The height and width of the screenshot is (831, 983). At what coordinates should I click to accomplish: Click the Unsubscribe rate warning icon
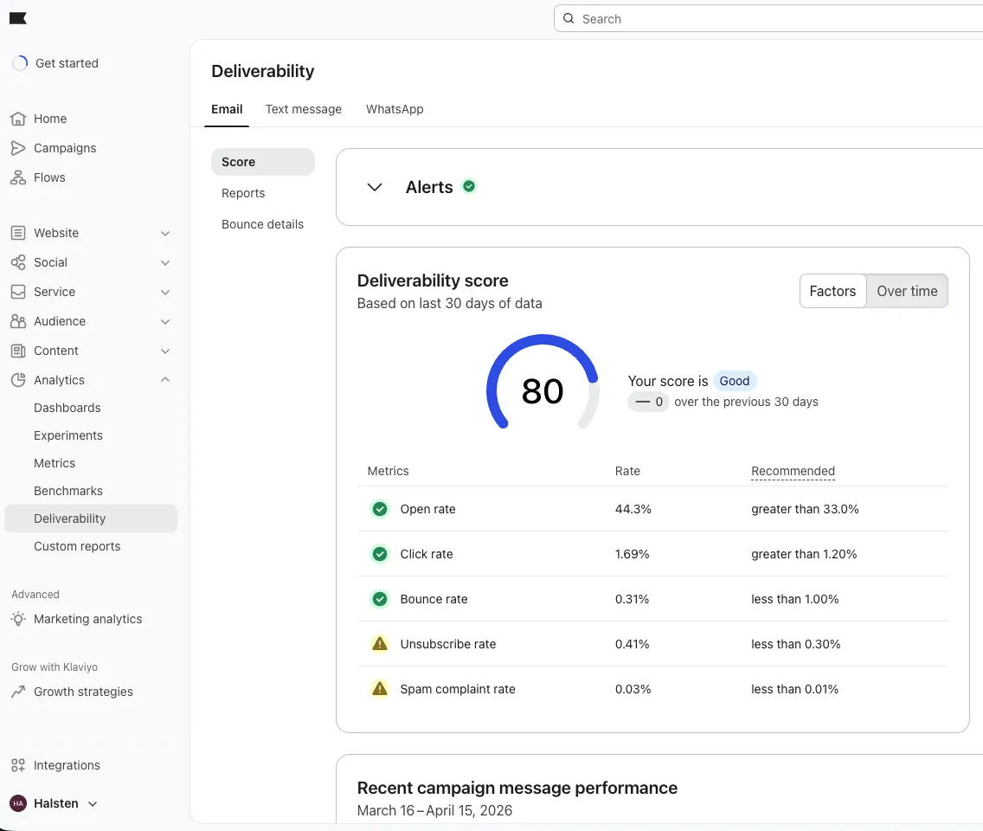[x=380, y=643]
